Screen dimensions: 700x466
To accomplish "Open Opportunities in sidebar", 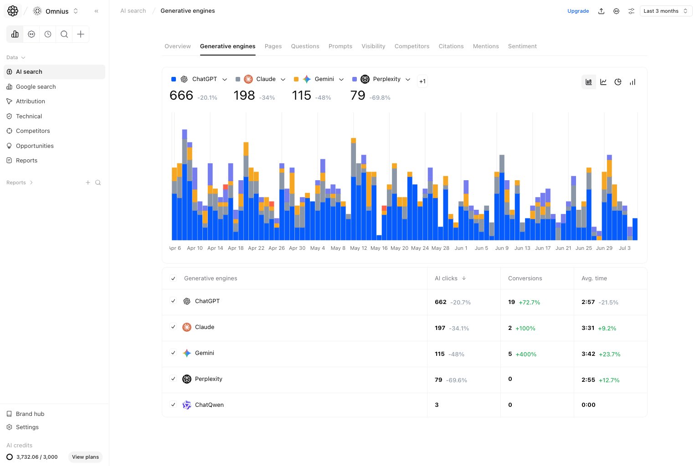I will pos(54,146).
